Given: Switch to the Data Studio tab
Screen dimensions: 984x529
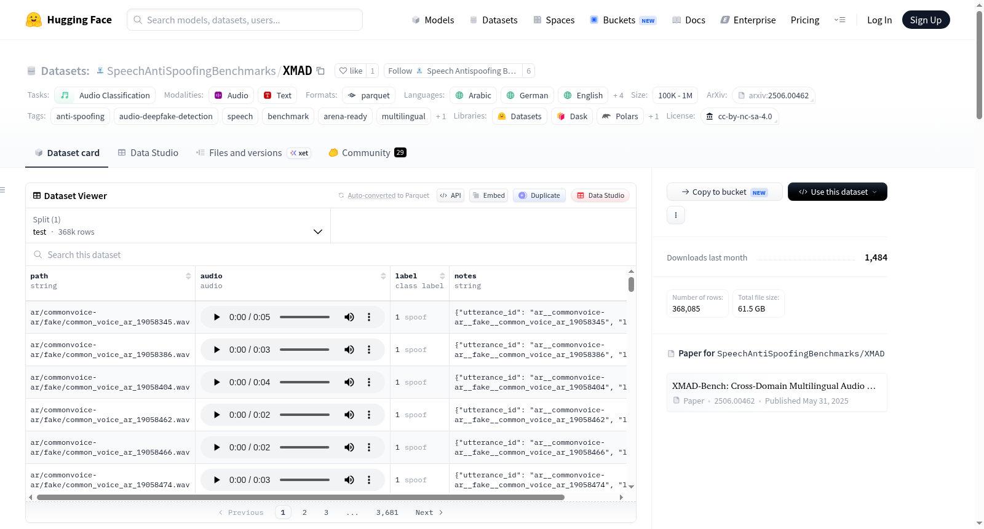Looking at the screenshot, I should click(148, 153).
